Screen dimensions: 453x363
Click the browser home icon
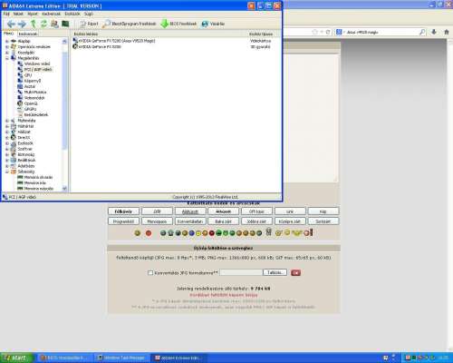point(447,32)
